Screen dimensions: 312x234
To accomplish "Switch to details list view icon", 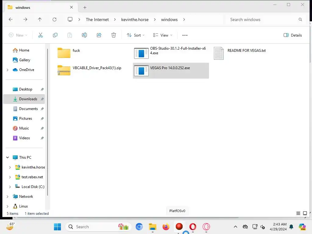I will [298, 213].
